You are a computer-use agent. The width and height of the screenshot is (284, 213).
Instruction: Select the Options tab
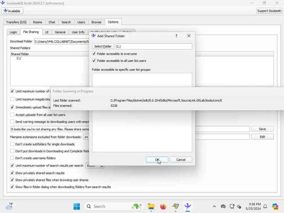113,22
